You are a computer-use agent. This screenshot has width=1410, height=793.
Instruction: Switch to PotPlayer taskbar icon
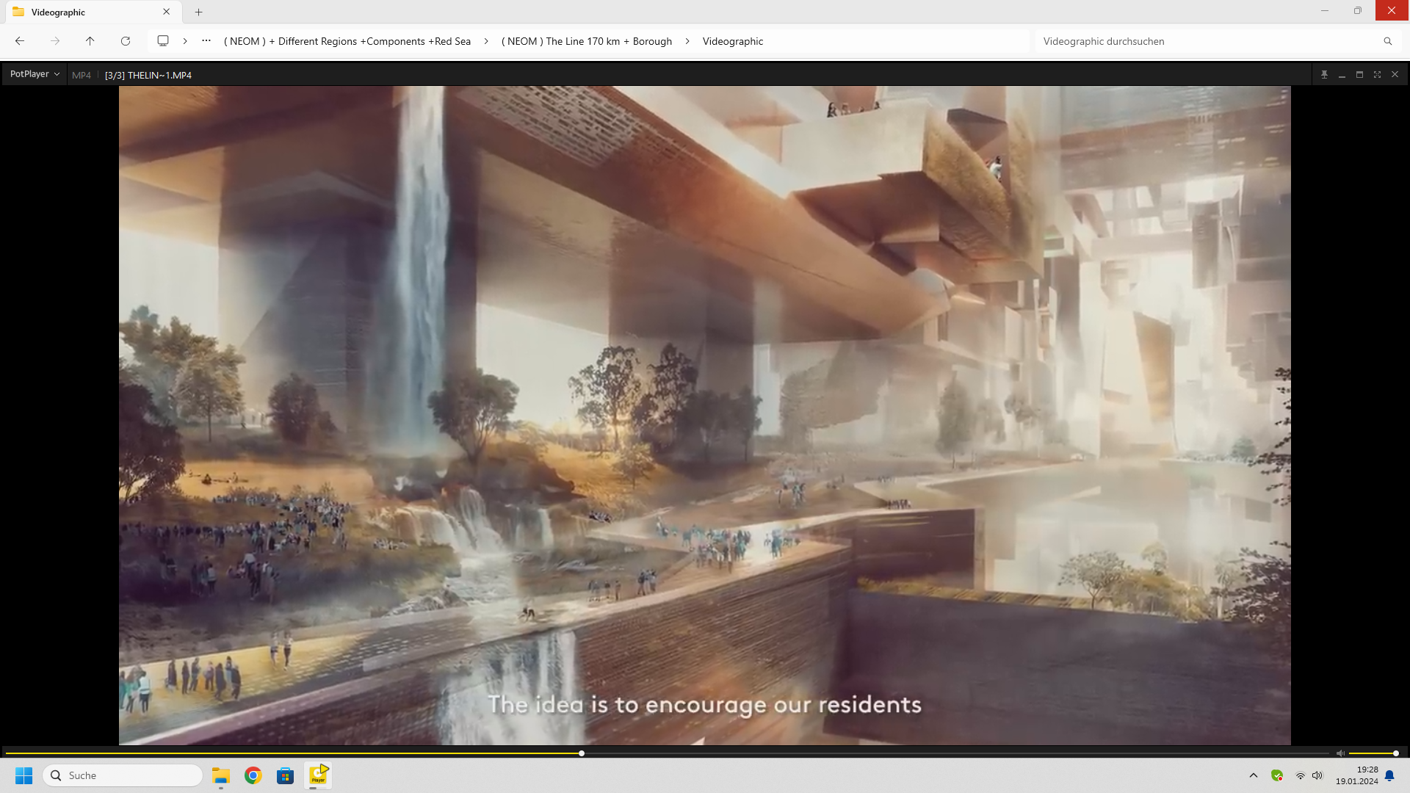(318, 775)
